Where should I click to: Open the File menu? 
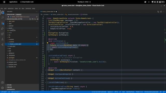pyautogui.click(x=2, y=9)
